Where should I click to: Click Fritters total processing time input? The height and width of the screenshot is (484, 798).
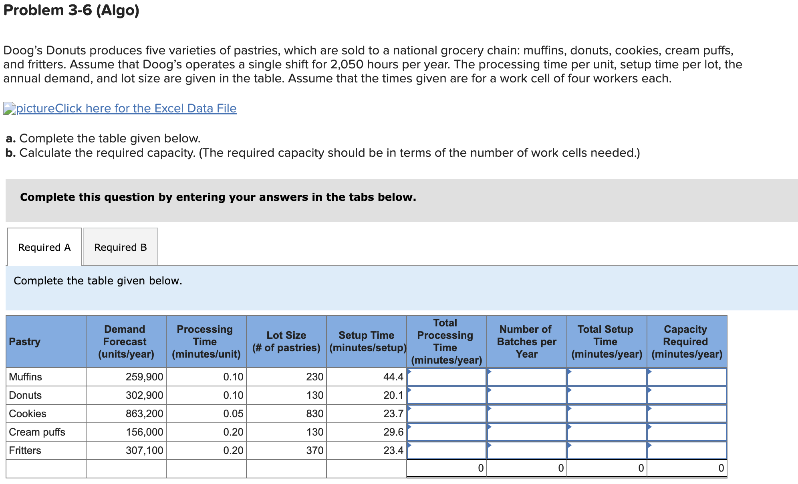446,450
